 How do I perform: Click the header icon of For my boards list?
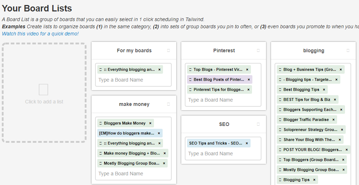click(168, 50)
